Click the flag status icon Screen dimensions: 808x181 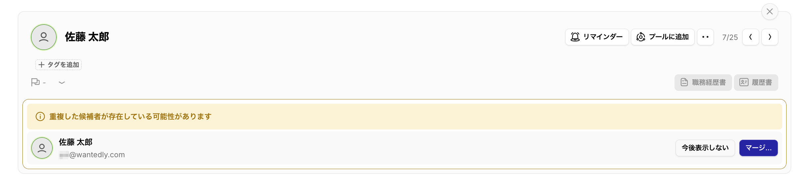click(x=35, y=82)
